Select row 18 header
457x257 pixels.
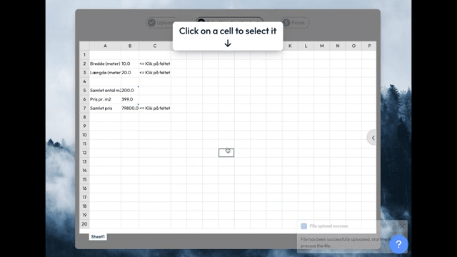[84, 206]
